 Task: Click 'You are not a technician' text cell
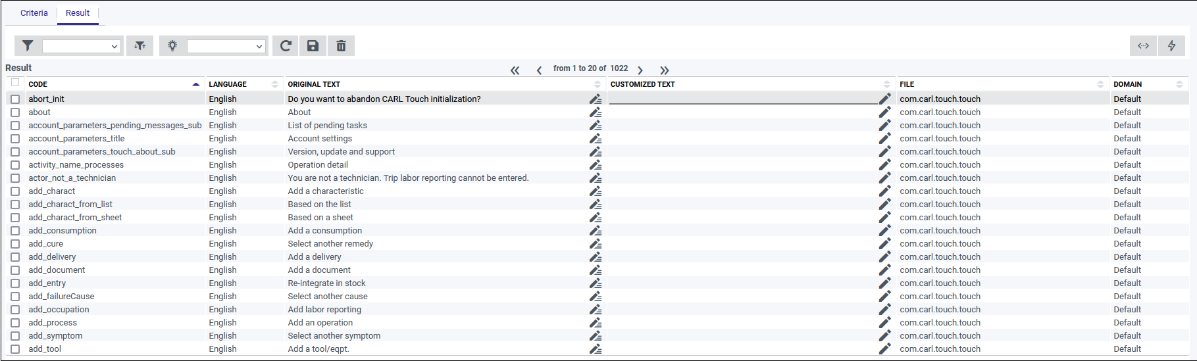click(x=408, y=178)
